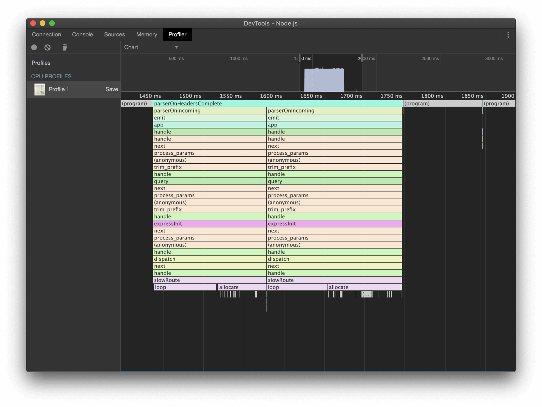Switch to the Connection tab
The width and height of the screenshot is (542, 407).
click(x=46, y=34)
